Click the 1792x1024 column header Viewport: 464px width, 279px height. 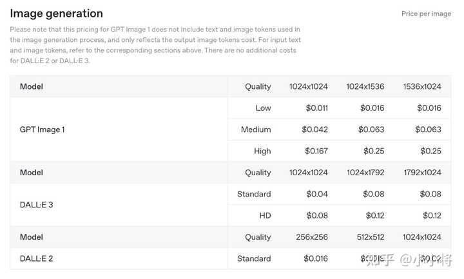pyautogui.click(x=422, y=173)
